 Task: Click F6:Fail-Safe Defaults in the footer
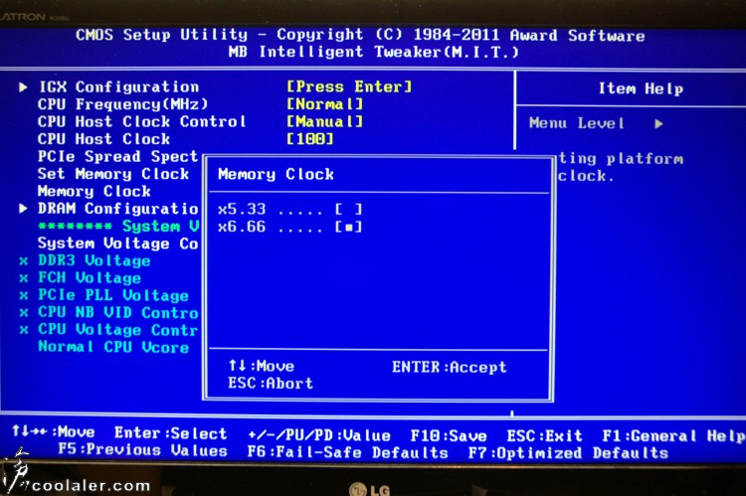348,452
